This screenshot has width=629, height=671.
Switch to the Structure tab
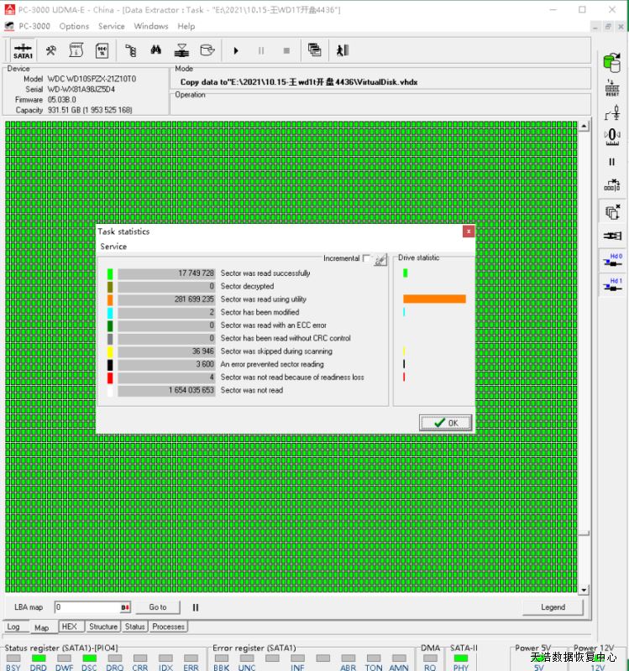[x=103, y=627]
